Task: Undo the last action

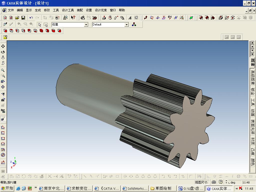Action: [x=31, y=18]
